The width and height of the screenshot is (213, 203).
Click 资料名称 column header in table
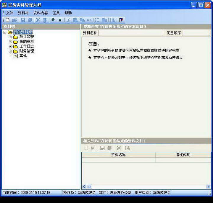118,155
